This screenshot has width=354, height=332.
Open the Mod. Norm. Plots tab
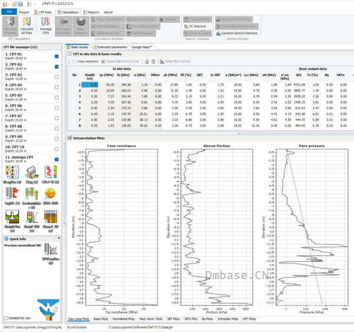coord(151,319)
